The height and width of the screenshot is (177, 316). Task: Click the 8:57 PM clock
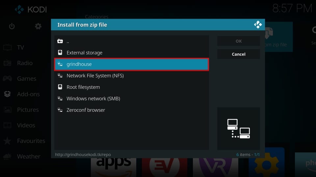pos(292,9)
